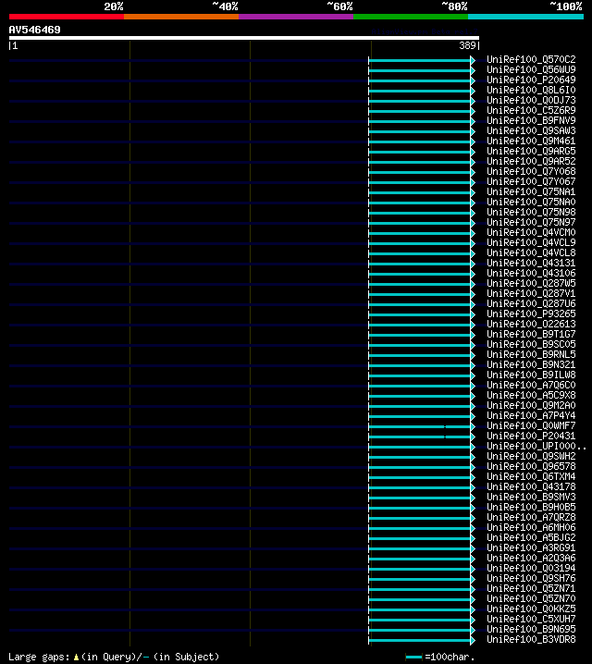This screenshot has height=664, width=592.
Task: Click the UniRef100_A7Q6C0 label
Action: pyautogui.click(x=531, y=385)
